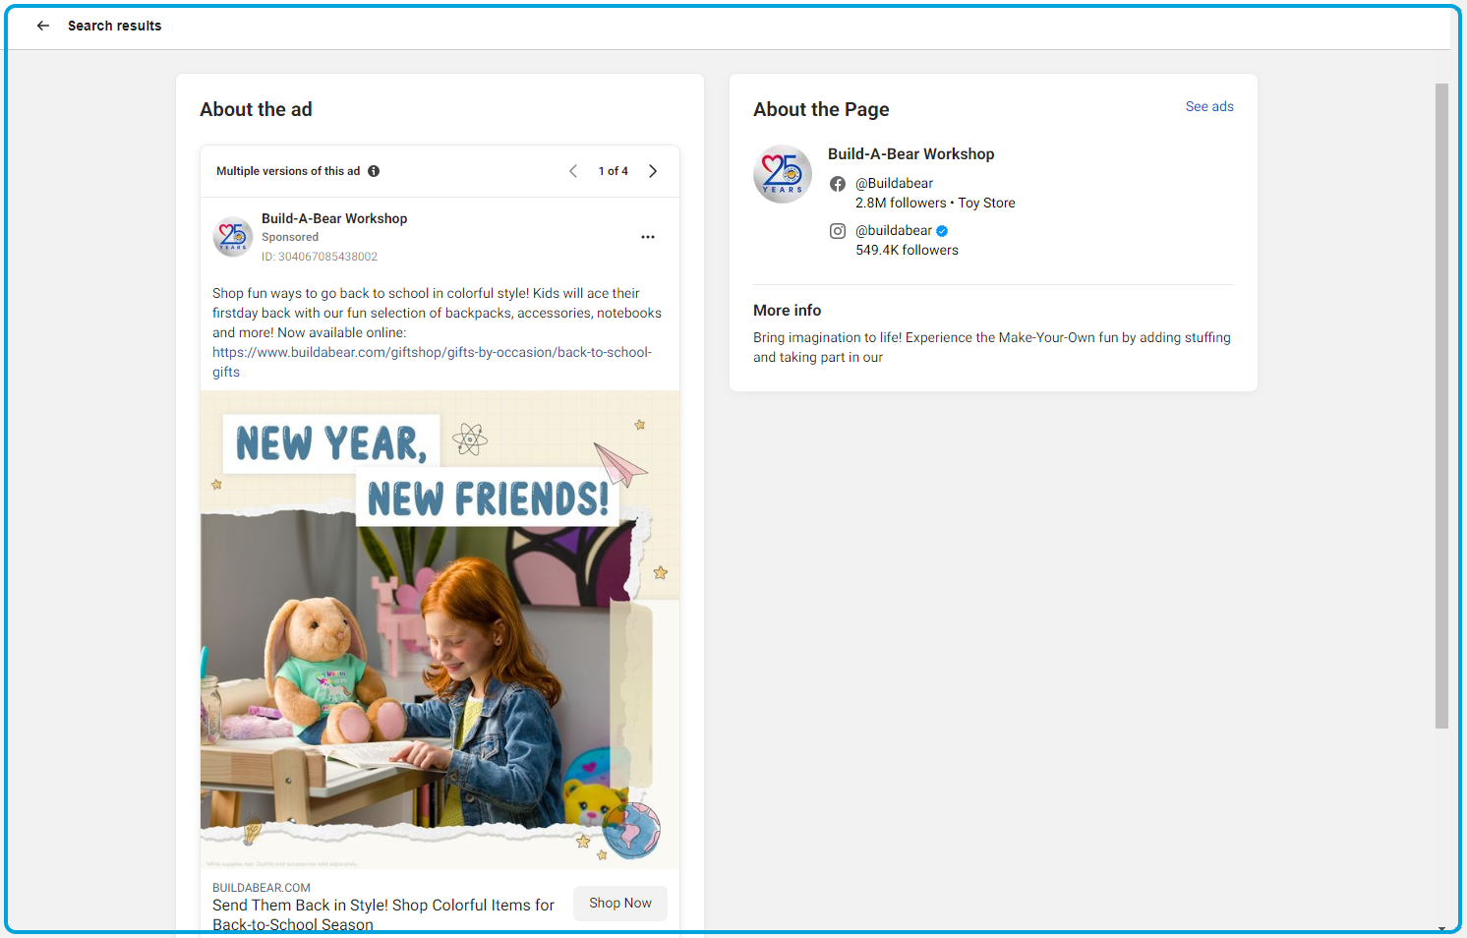1467x938 pixels.
Task: Open the buildabear.com back-to-school gifts URL
Action: (x=432, y=362)
